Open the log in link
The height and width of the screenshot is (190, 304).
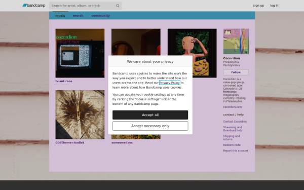point(274,6)
